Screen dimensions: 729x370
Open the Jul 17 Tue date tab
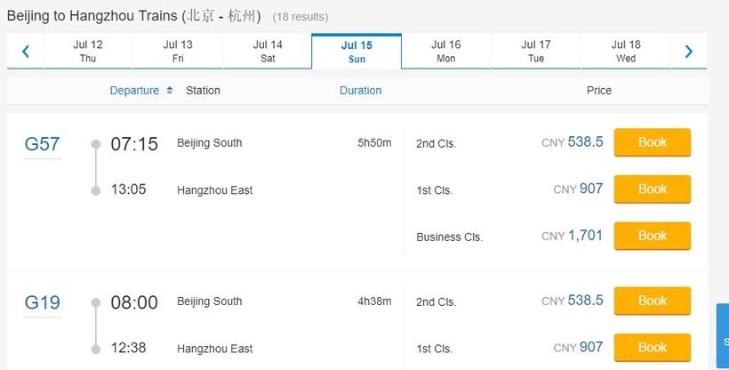click(x=536, y=52)
